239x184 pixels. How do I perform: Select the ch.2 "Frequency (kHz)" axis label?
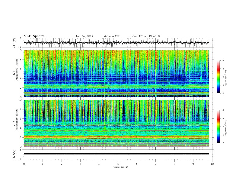coord(17,119)
